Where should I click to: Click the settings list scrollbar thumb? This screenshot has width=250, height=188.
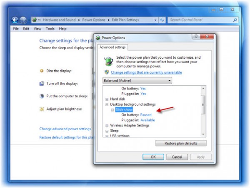[x=203, y=105]
